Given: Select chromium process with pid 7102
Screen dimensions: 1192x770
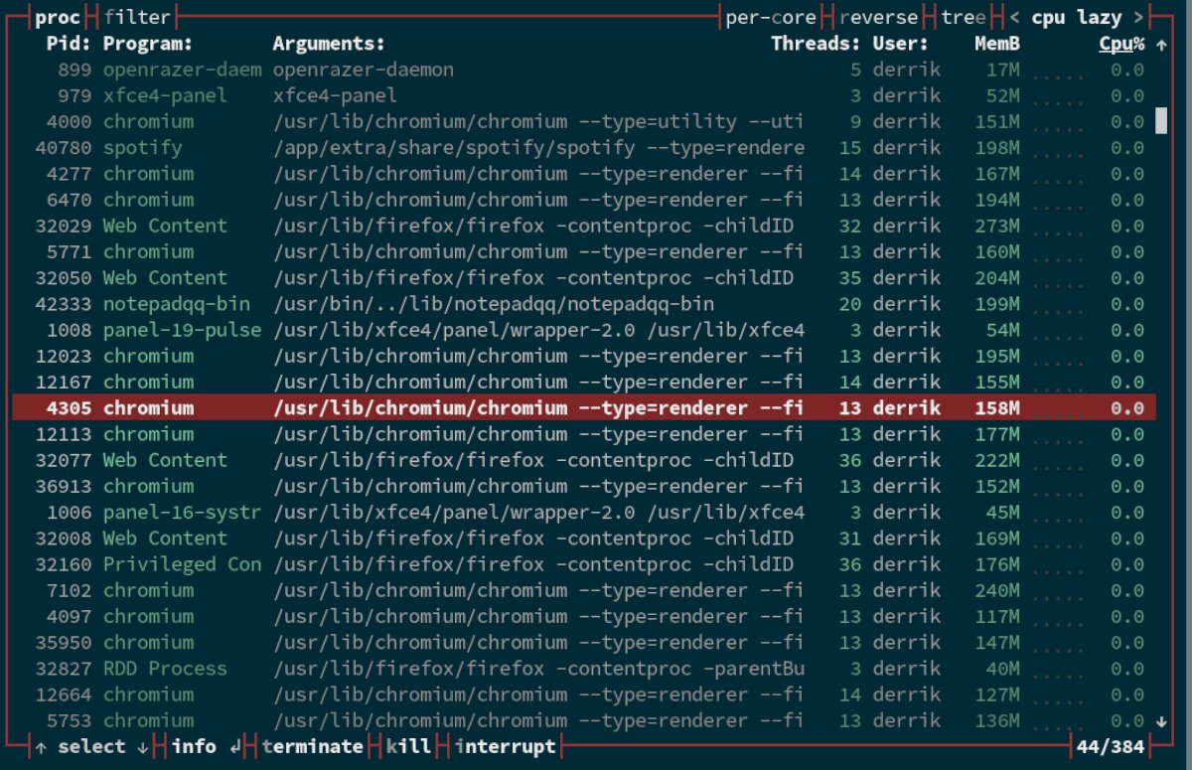Looking at the screenshot, I should pyautogui.click(x=583, y=590).
